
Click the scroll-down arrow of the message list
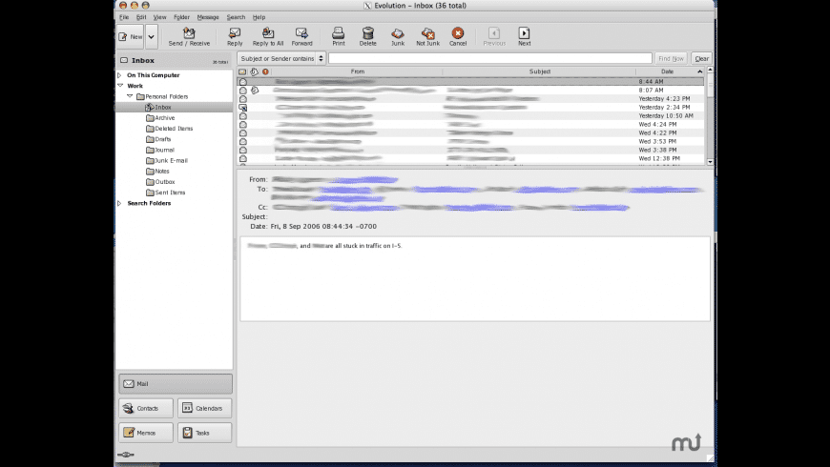tap(710, 162)
